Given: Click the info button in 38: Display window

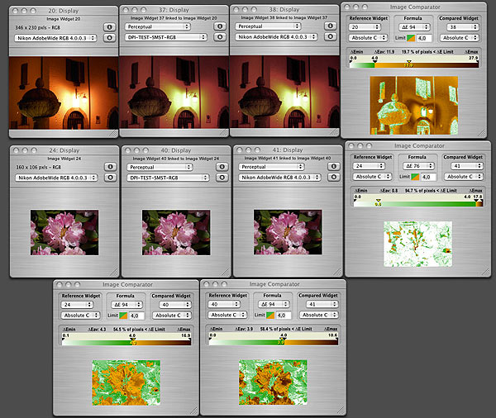Looking at the screenshot, I should [330, 26].
